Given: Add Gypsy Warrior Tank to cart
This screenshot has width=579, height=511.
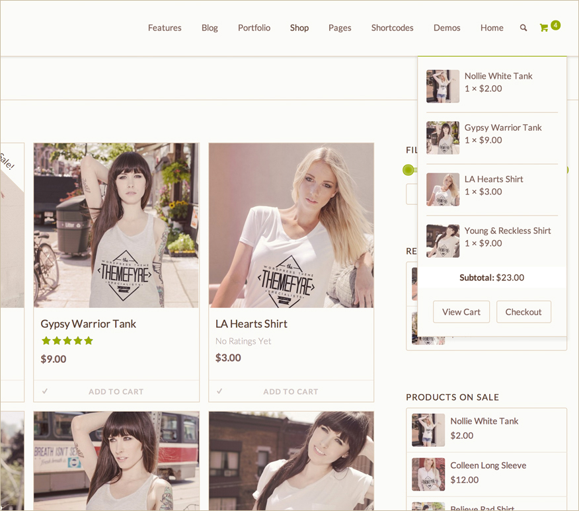Looking at the screenshot, I should (116, 392).
